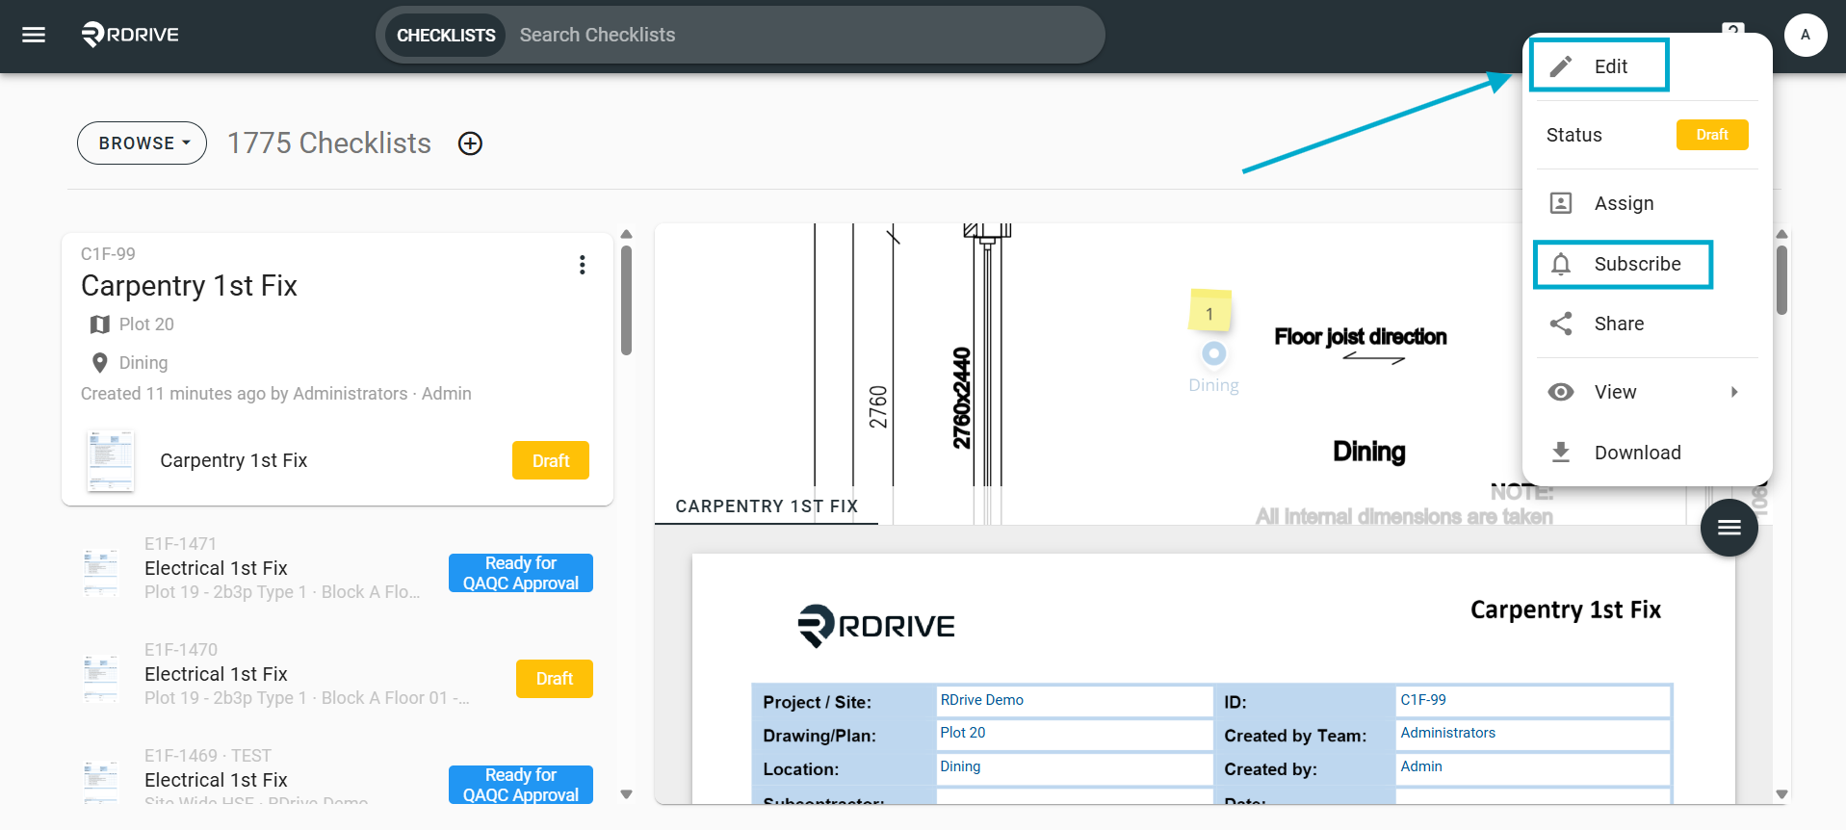The image size is (1846, 830).
Task: Toggle View option with eye icon
Action: 1561,392
